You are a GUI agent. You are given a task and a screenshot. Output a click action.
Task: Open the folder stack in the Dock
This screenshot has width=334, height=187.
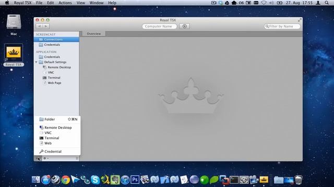coord(278,180)
